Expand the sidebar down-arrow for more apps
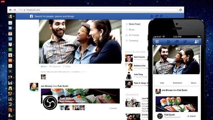213x120 pixels. click(x=10, y=71)
